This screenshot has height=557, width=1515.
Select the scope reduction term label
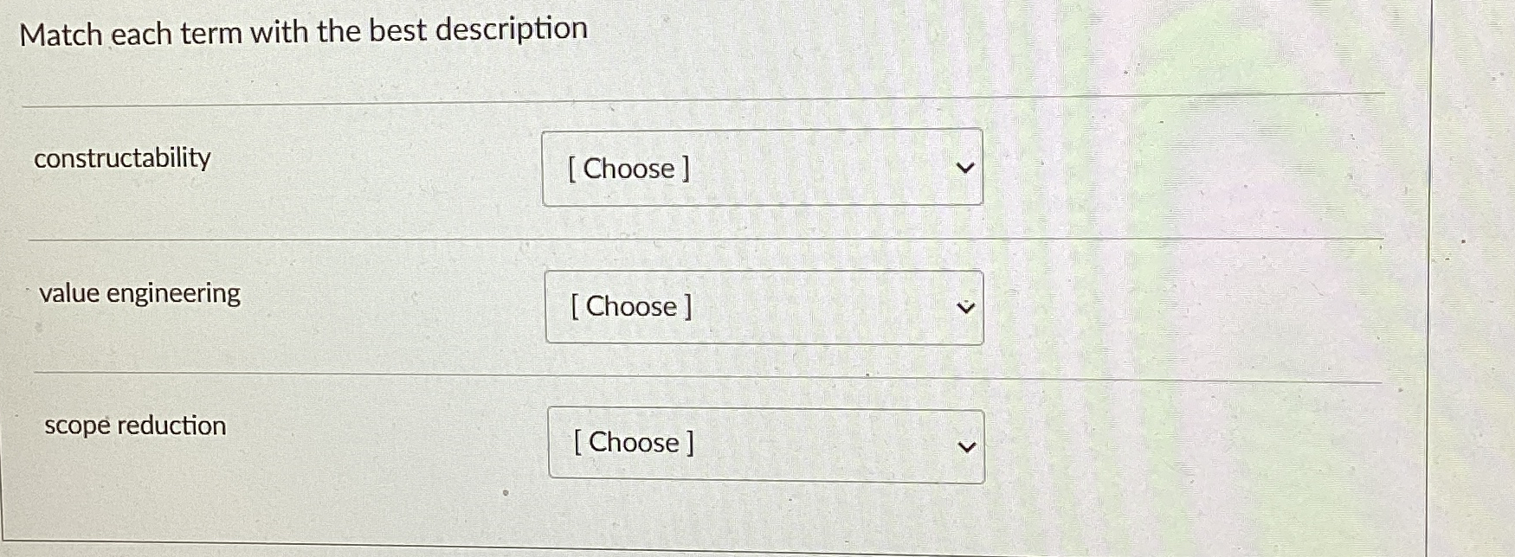pos(135,425)
